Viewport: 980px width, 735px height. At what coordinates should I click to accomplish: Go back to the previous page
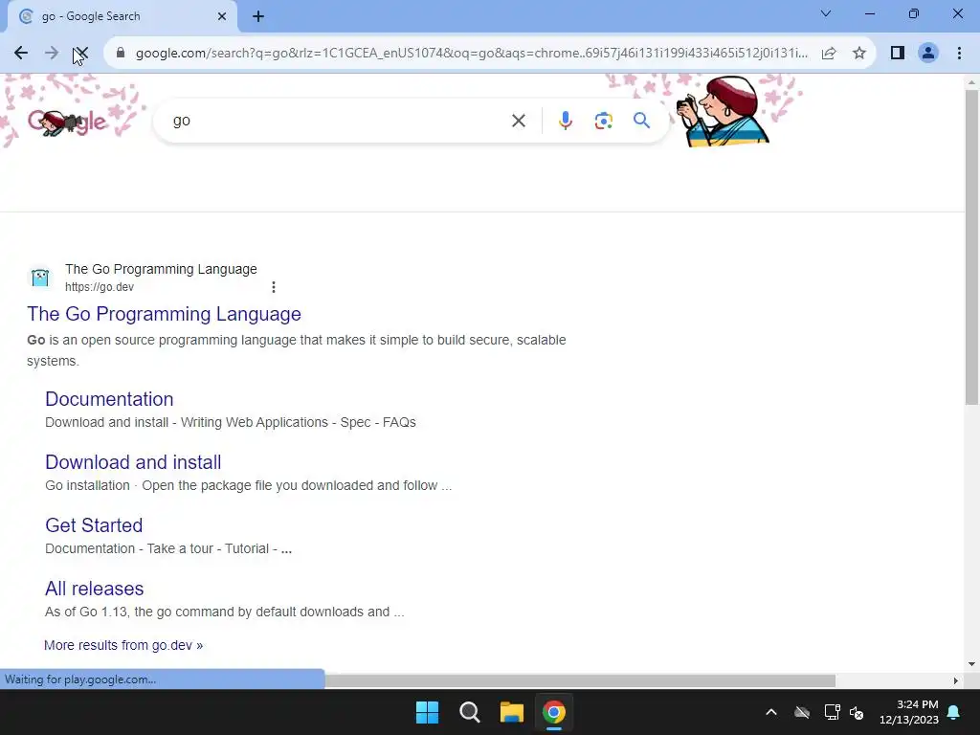point(21,54)
